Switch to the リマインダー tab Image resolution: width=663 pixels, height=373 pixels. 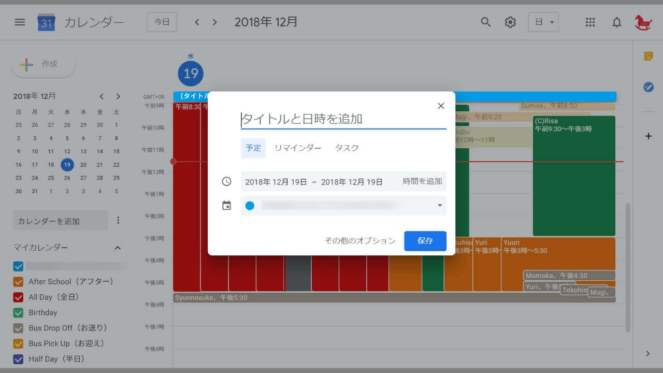pyautogui.click(x=298, y=148)
